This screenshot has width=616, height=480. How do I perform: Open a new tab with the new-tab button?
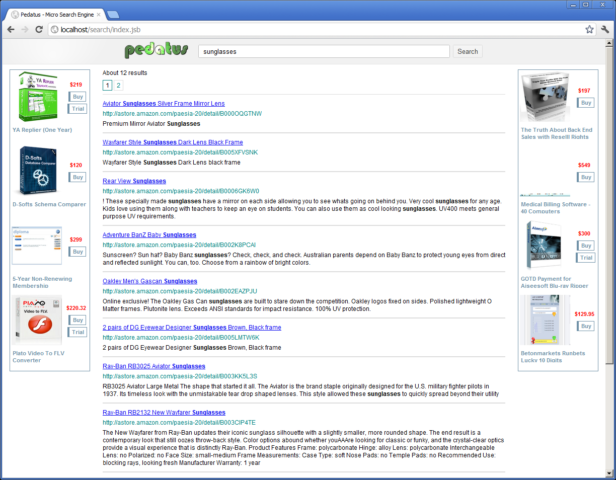(x=113, y=15)
